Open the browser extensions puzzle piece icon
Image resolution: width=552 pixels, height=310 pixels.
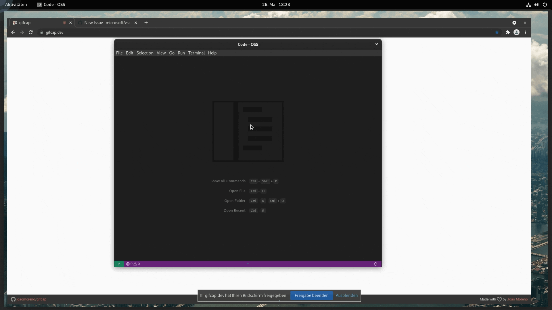point(508,32)
